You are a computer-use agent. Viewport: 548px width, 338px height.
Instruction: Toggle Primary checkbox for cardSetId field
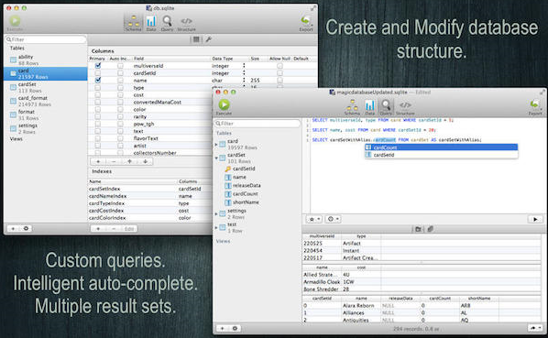click(98, 73)
